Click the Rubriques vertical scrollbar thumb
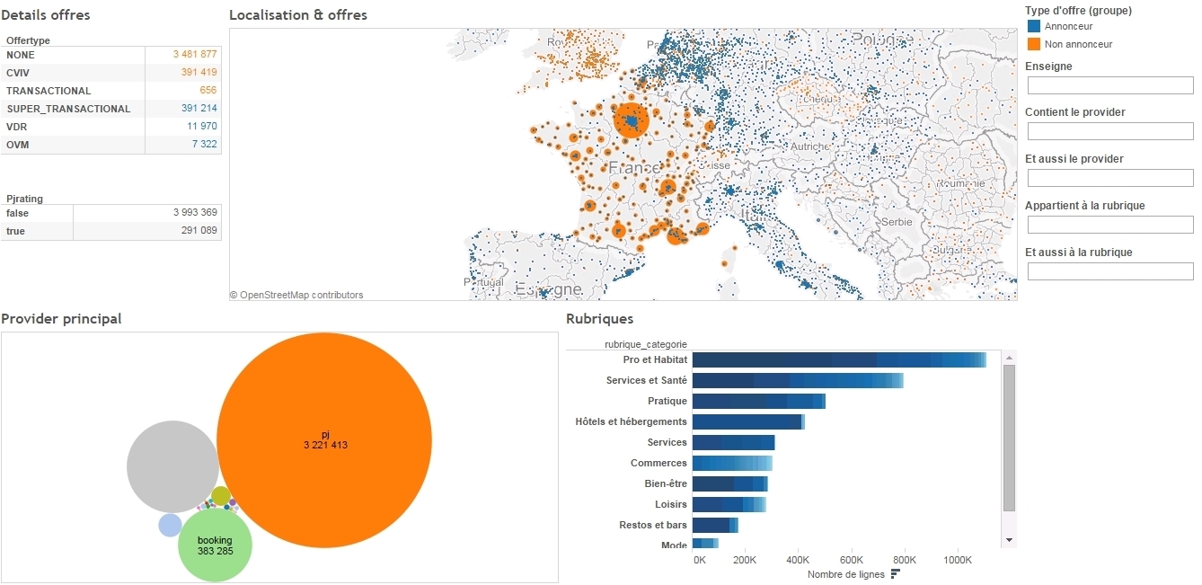Viewport: 1202px width, 585px height. pos(1009,439)
